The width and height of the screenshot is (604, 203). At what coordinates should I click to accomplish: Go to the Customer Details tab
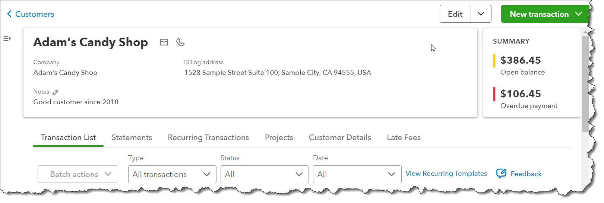(x=340, y=137)
